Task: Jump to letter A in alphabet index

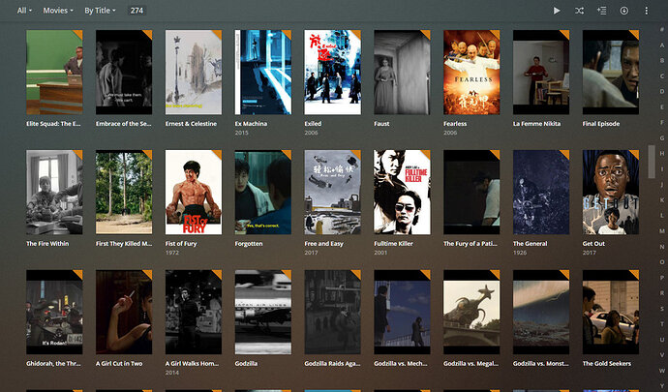Action: pyautogui.click(x=662, y=45)
